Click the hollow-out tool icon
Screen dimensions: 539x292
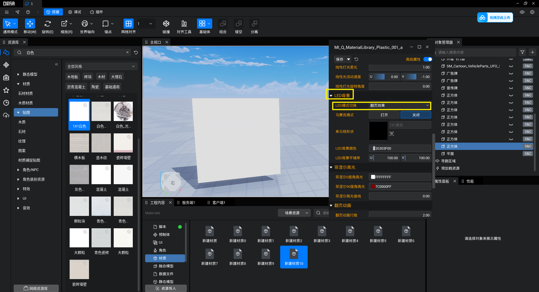click(239, 24)
